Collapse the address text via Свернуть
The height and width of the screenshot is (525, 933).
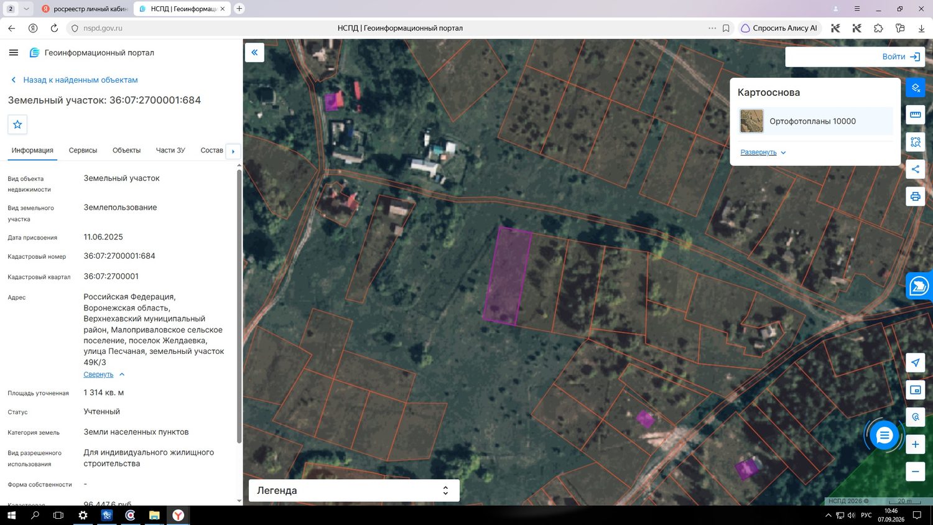[x=104, y=374]
